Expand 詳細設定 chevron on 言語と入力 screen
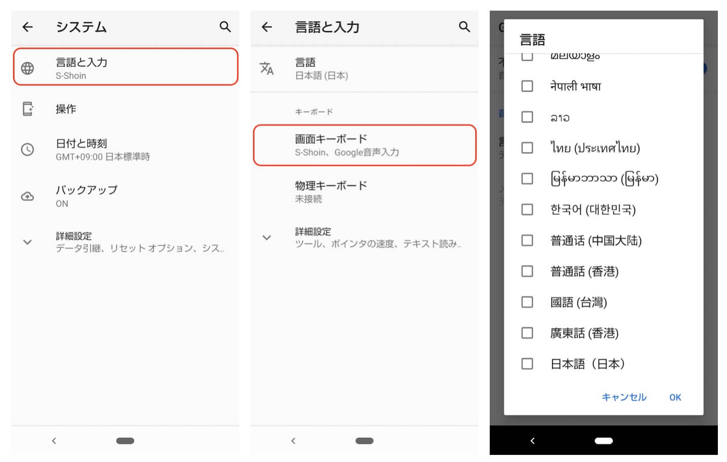Screen dimensions: 727x462 (267, 238)
